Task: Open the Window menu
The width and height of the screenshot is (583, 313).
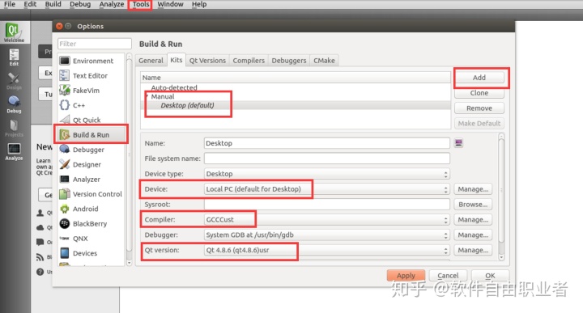Action: [170, 4]
